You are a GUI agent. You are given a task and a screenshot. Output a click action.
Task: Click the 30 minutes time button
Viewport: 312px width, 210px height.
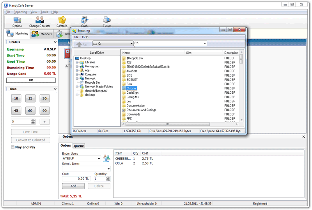pyautogui.click(x=44, y=99)
